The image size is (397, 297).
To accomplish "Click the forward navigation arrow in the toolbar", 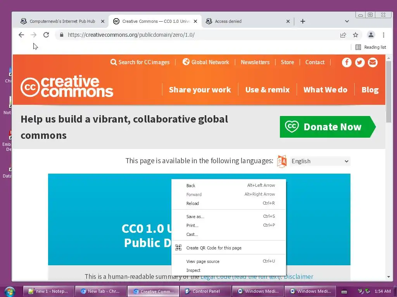I will pos(33,35).
